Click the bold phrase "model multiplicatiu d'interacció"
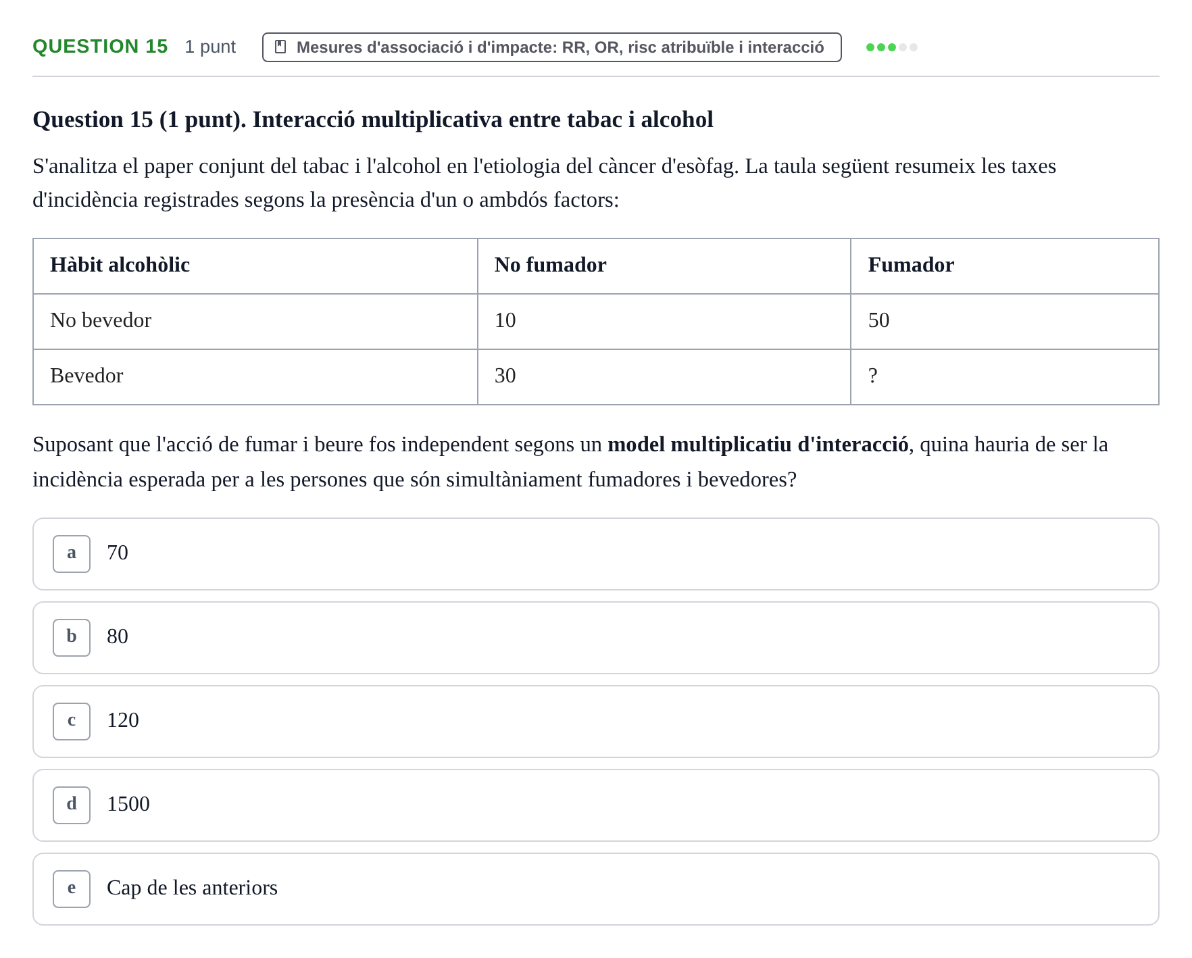 click(x=758, y=445)
